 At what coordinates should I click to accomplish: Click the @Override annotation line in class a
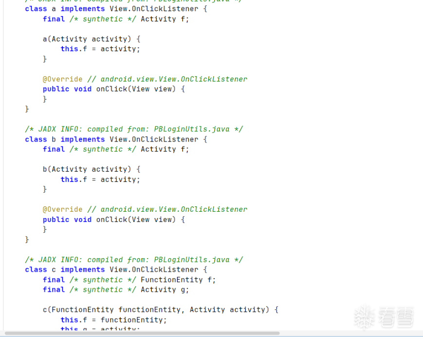click(x=145, y=79)
